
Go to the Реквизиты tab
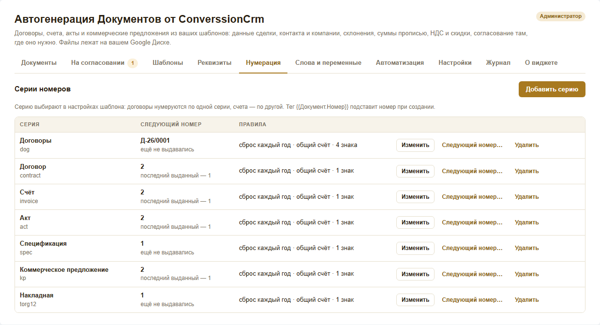pos(214,63)
